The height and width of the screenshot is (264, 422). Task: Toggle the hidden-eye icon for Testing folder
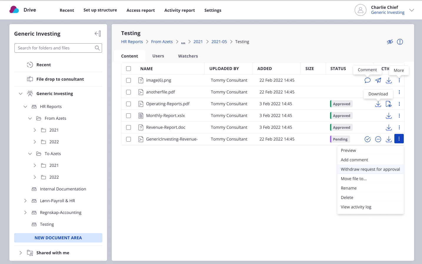390,42
